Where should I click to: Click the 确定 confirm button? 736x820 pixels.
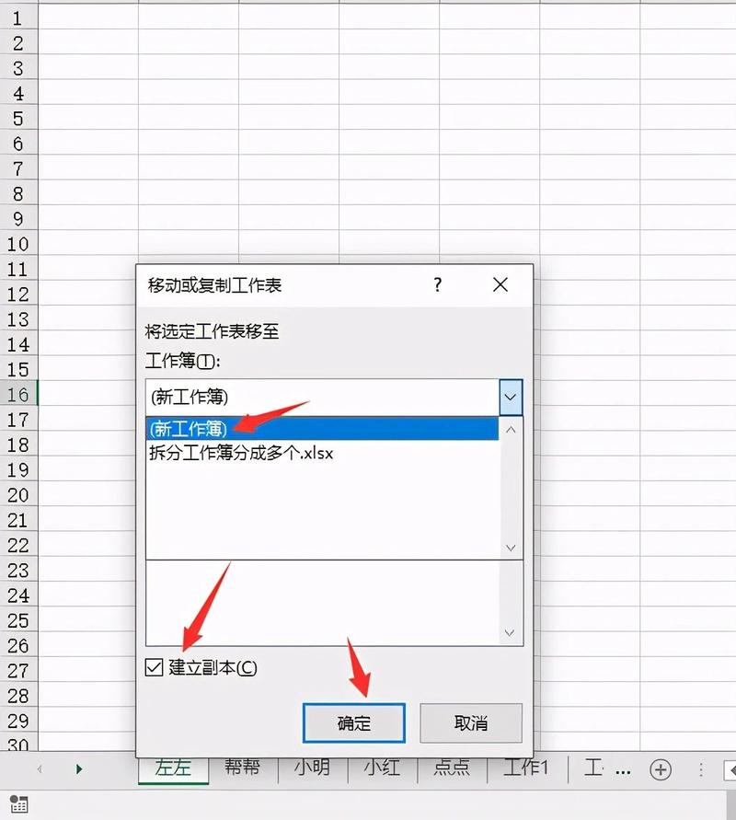tap(354, 723)
